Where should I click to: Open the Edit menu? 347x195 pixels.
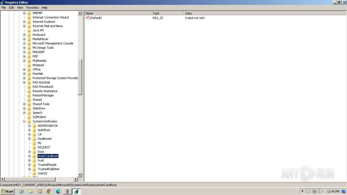pos(11,8)
